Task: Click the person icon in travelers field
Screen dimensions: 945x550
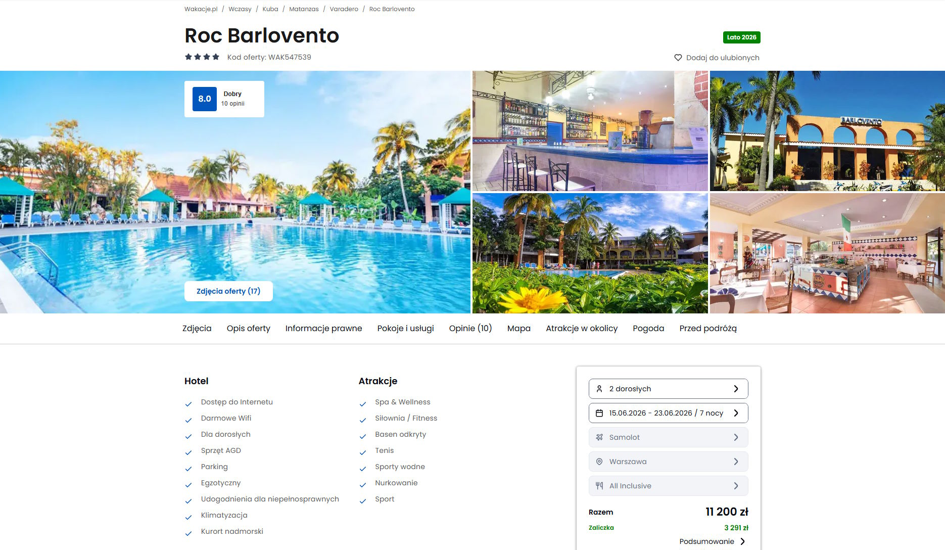Action: pyautogui.click(x=599, y=389)
